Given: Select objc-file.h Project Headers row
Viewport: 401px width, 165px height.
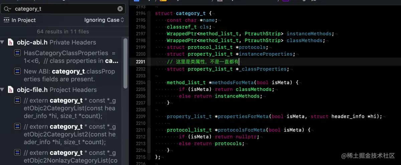Looking at the screenshot, I should pos(61,90).
